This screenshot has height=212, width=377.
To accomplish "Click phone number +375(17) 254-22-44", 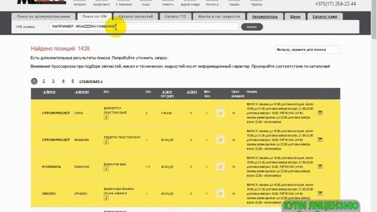I will pyautogui.click(x=335, y=4).
